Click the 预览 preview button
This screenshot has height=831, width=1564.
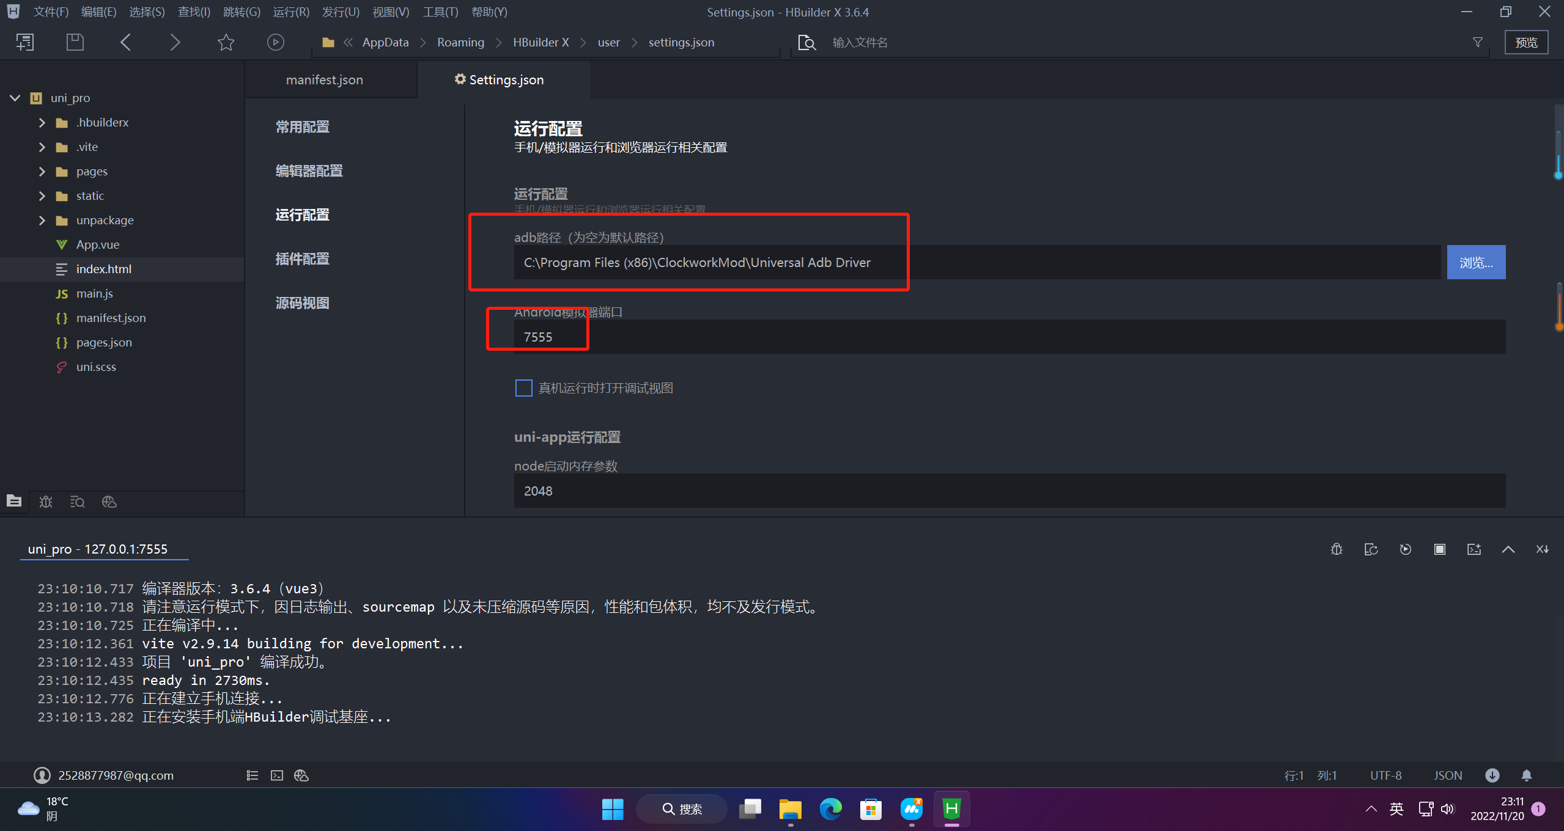pyautogui.click(x=1526, y=42)
